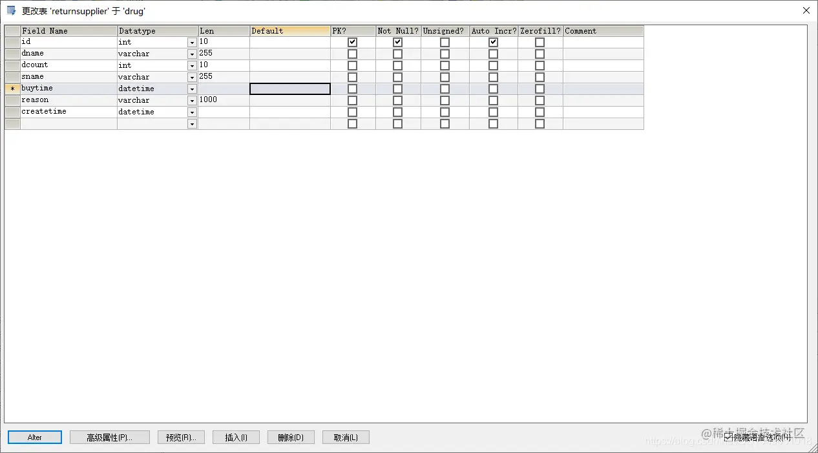The image size is (818, 453).
Task: Enable Unsigned for dcount field
Action: point(445,65)
